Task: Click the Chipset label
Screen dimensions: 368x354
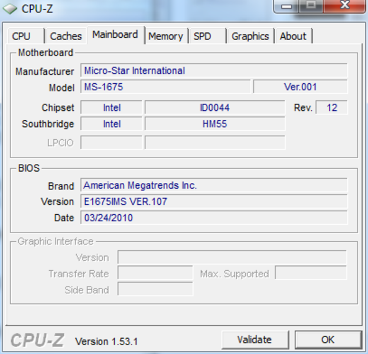Action: tap(58, 108)
